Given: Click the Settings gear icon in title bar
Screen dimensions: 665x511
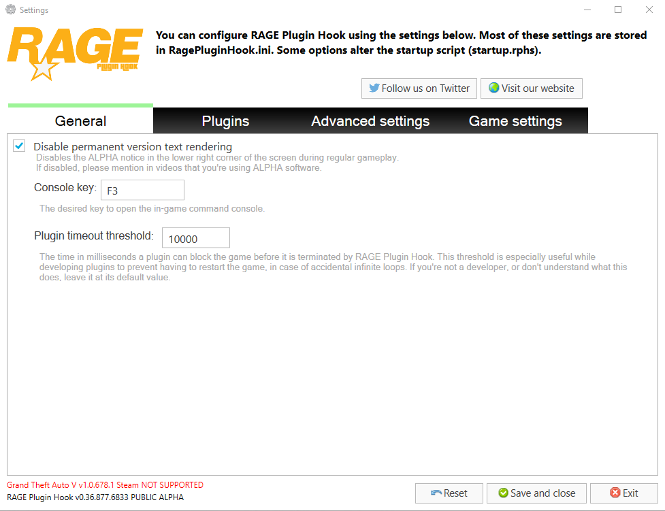Looking at the screenshot, I should click(11, 10).
